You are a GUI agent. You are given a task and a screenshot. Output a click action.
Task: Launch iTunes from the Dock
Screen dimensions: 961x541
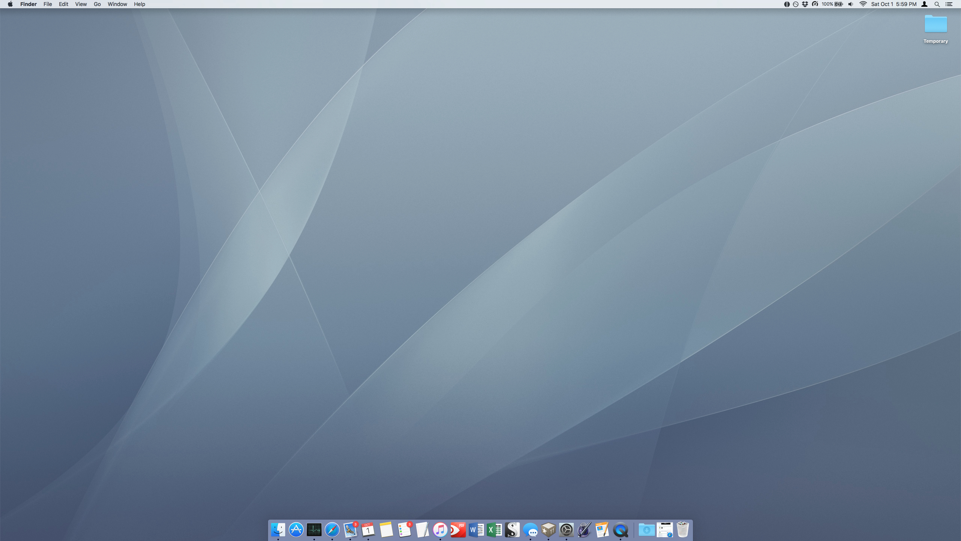tap(440, 530)
